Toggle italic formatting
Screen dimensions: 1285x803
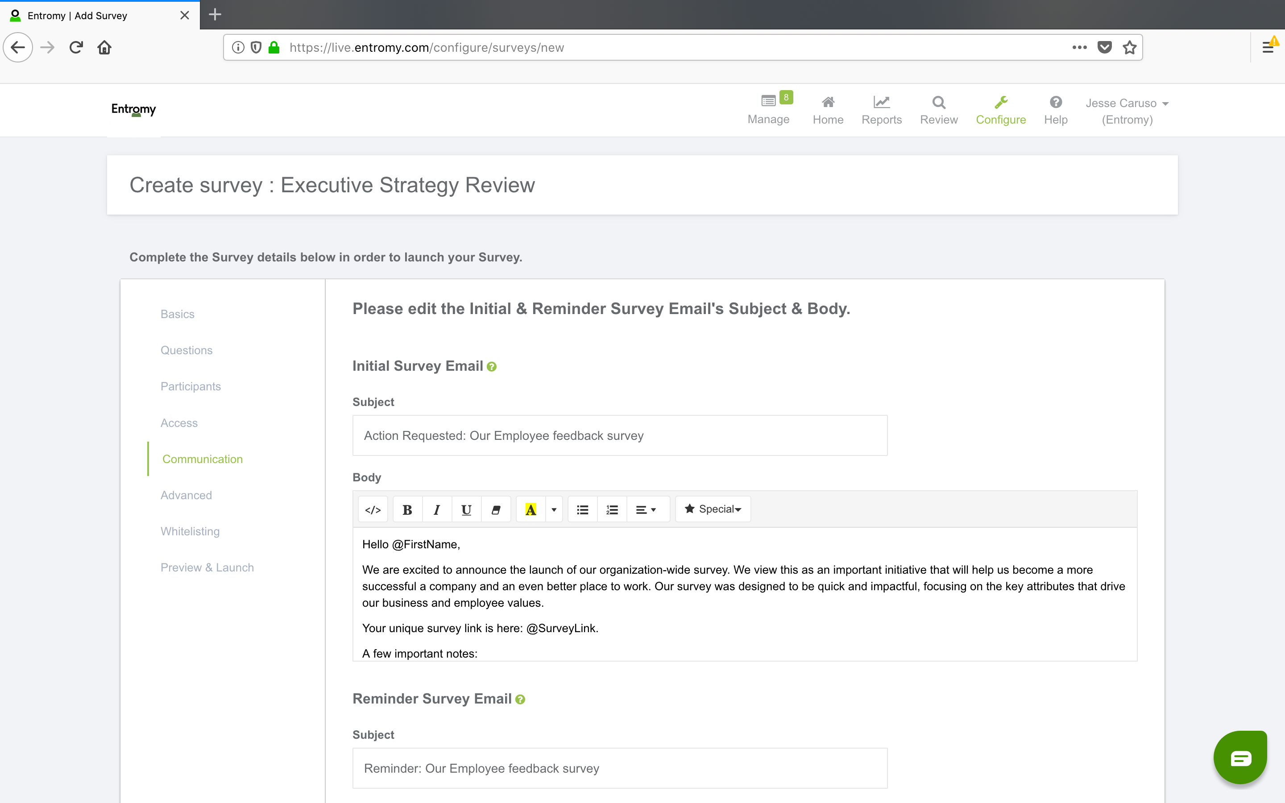[x=436, y=509]
